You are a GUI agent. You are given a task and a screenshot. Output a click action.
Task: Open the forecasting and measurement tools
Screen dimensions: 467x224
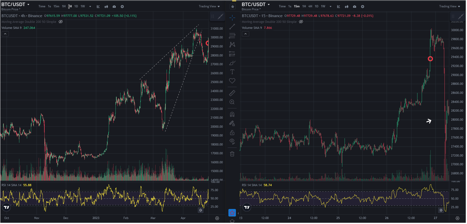[x=232, y=54]
